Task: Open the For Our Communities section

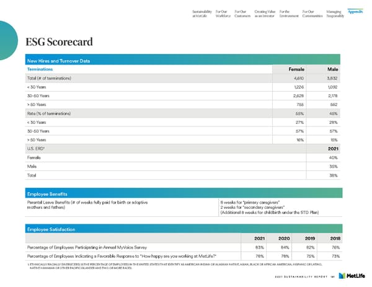Action: click(311, 13)
